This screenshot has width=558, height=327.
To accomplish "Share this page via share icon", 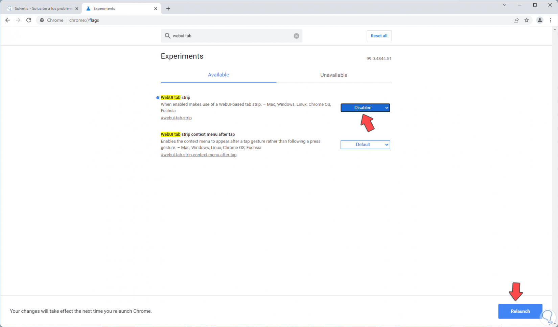I will pos(516,20).
